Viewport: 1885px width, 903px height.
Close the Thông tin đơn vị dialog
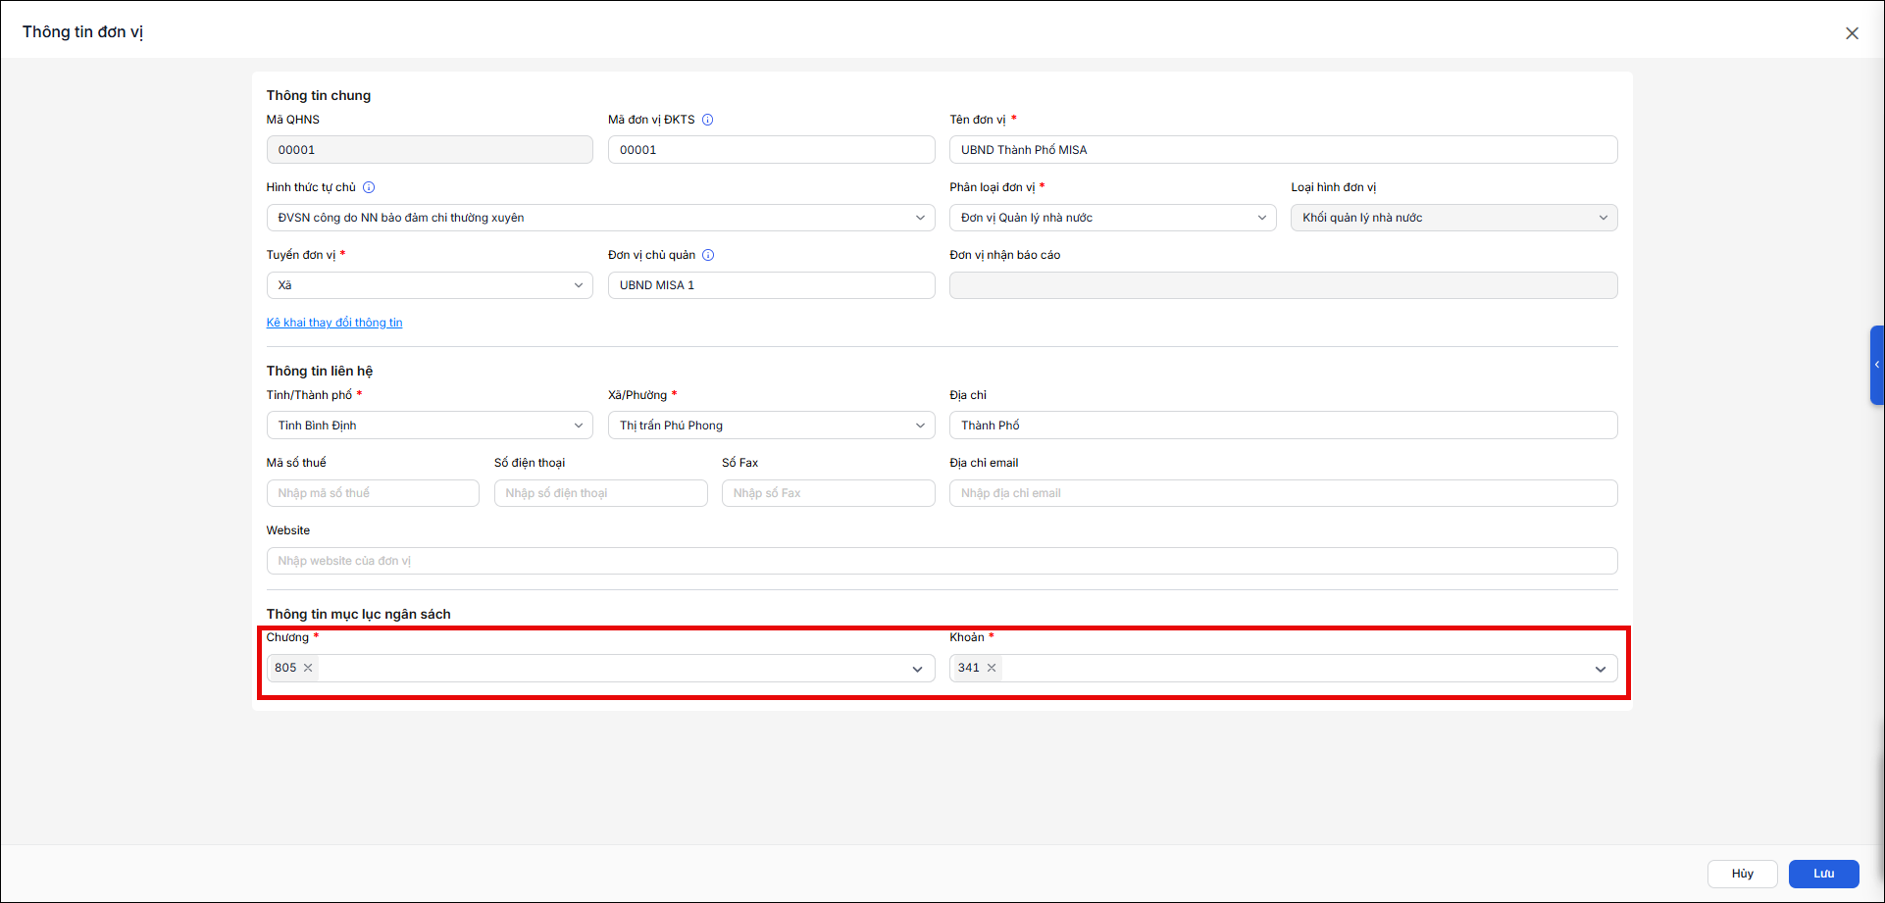pyautogui.click(x=1852, y=32)
